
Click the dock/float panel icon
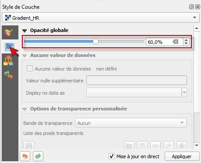pos(191,7)
